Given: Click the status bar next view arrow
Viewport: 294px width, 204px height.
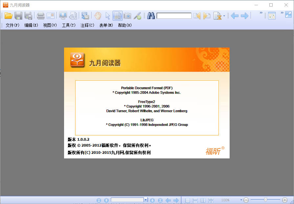Looking at the screenshot, I should [x=176, y=200].
